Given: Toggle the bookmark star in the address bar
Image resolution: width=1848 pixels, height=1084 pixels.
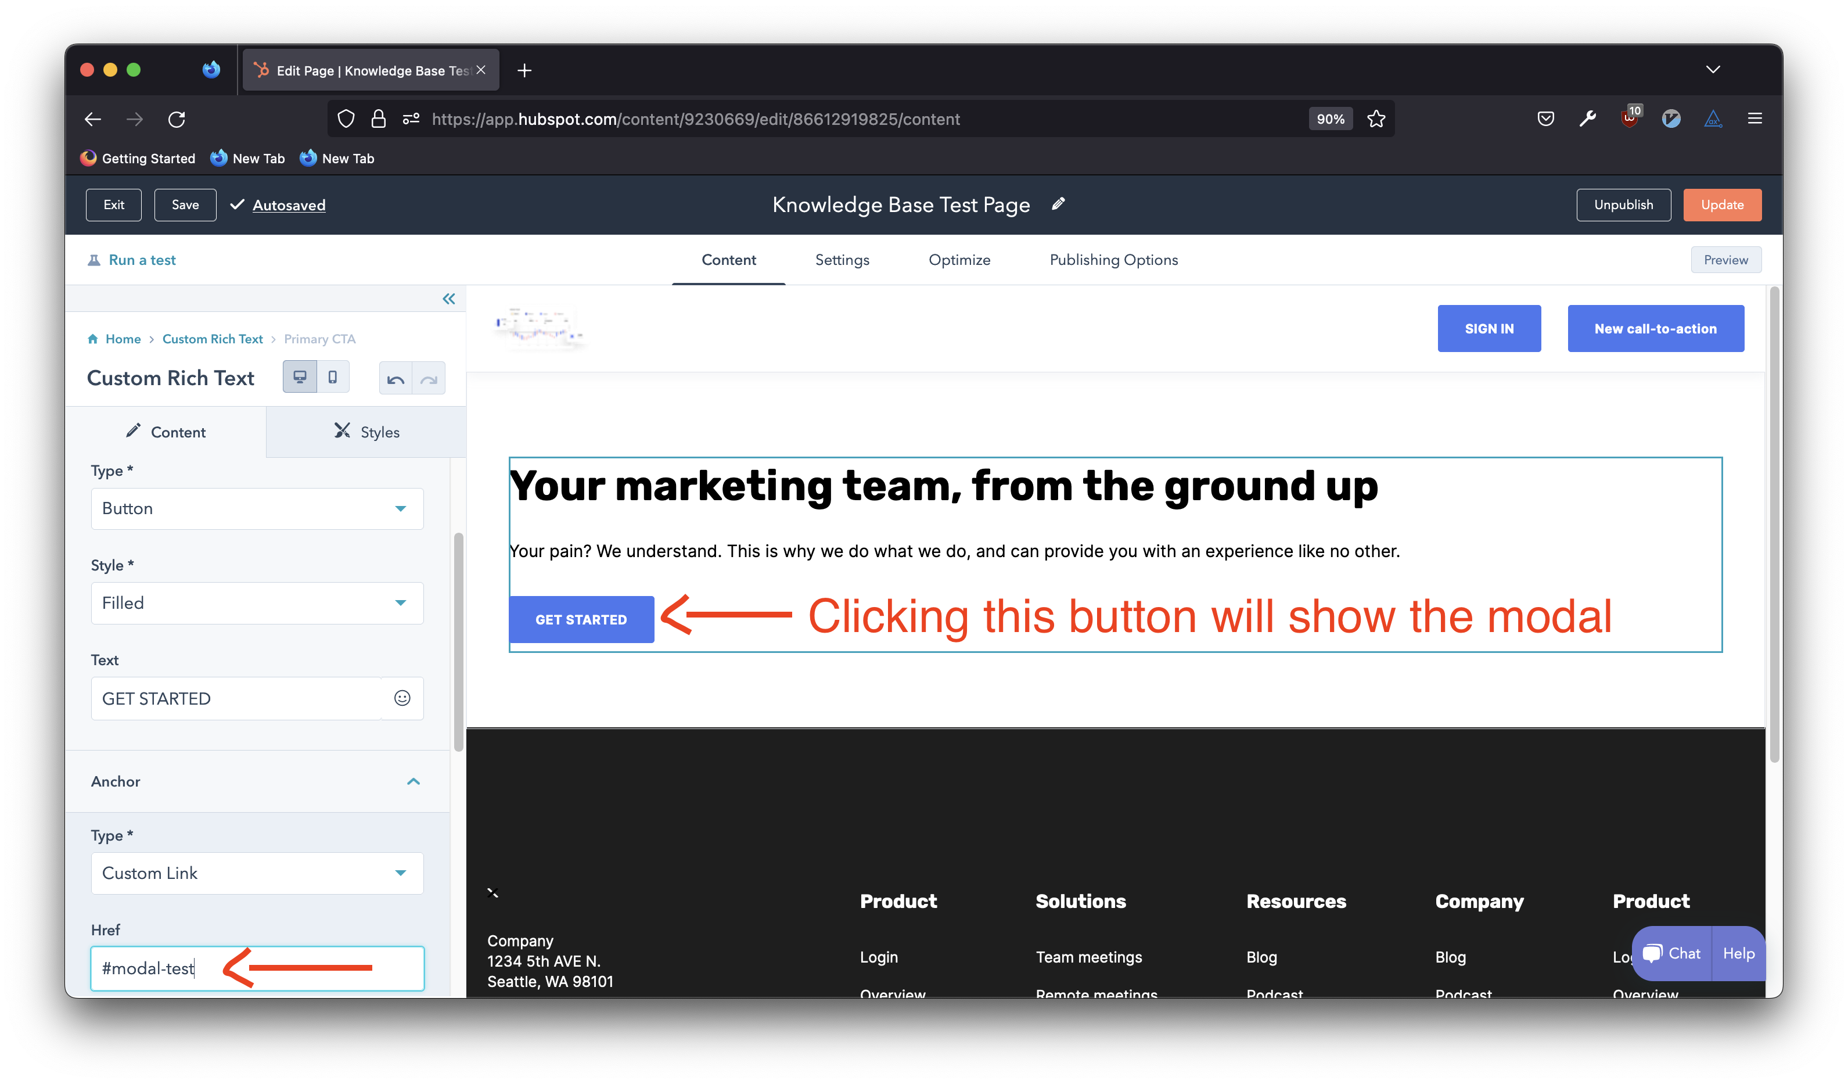Looking at the screenshot, I should [1376, 118].
